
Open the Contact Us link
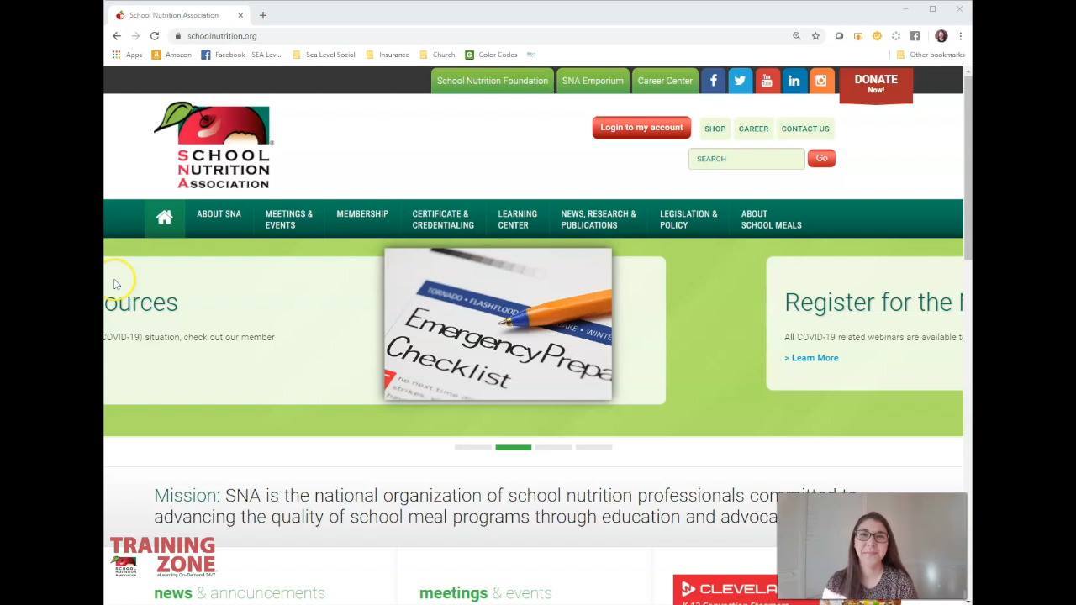[x=805, y=129]
